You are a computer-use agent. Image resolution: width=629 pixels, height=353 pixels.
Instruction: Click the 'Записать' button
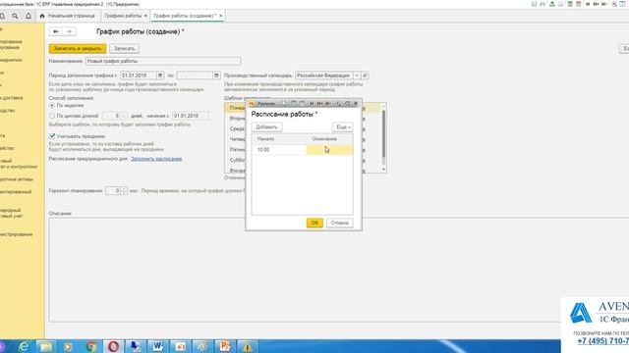(x=125, y=48)
